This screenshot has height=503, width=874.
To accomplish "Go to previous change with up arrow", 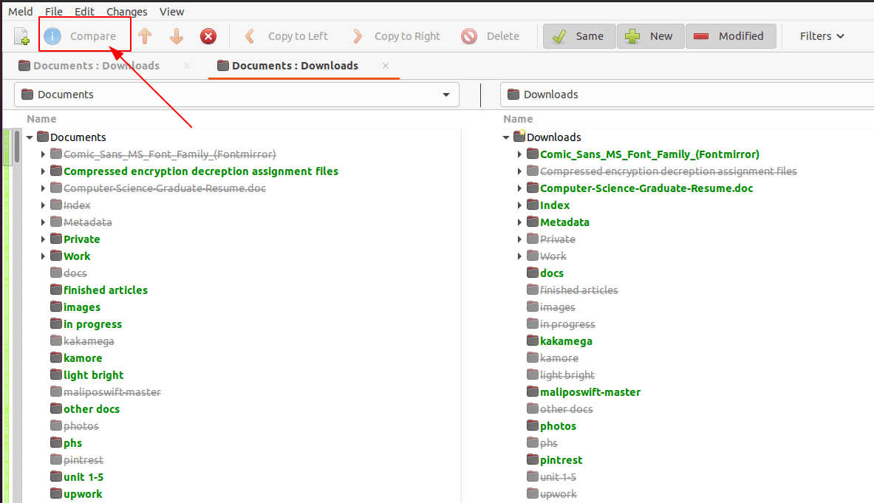I will point(145,36).
